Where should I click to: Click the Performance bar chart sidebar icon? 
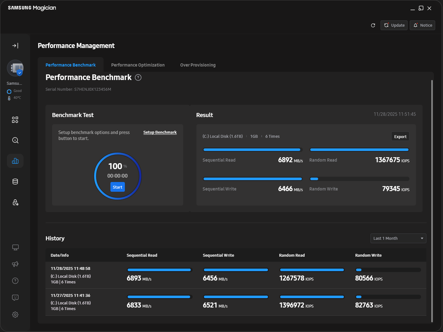point(15,161)
